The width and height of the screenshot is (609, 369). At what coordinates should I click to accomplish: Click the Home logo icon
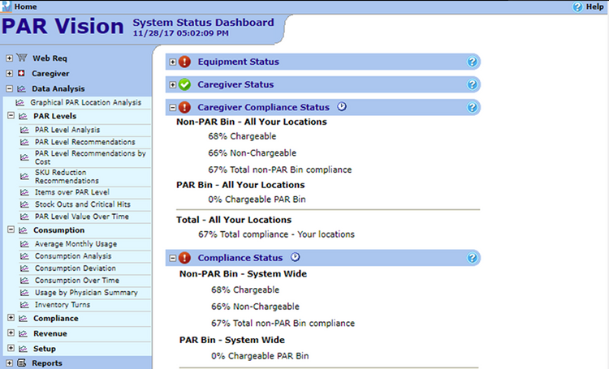point(6,6)
